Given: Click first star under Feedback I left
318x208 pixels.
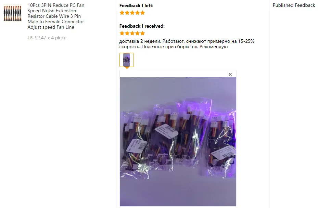Looking at the screenshot, I should click(122, 13).
